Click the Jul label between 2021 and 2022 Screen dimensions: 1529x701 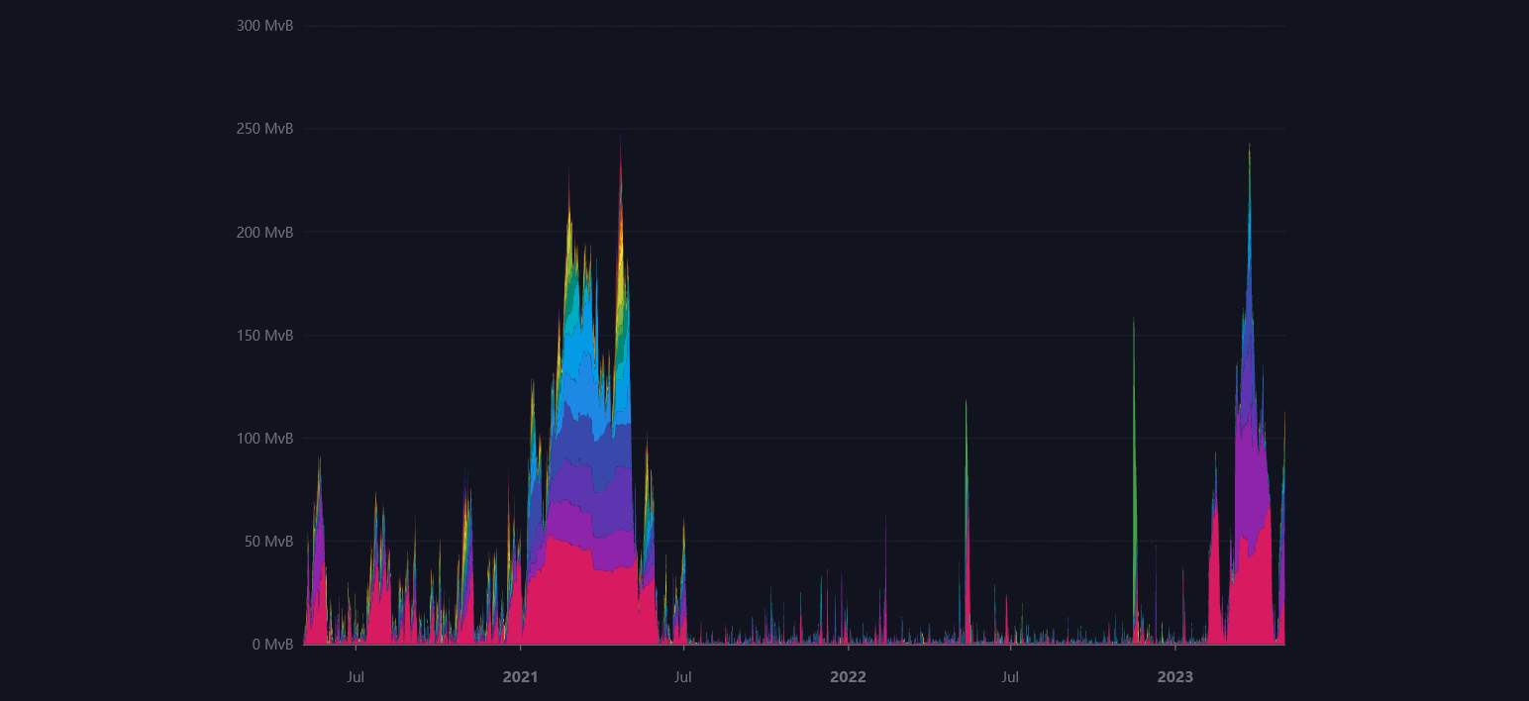click(683, 677)
